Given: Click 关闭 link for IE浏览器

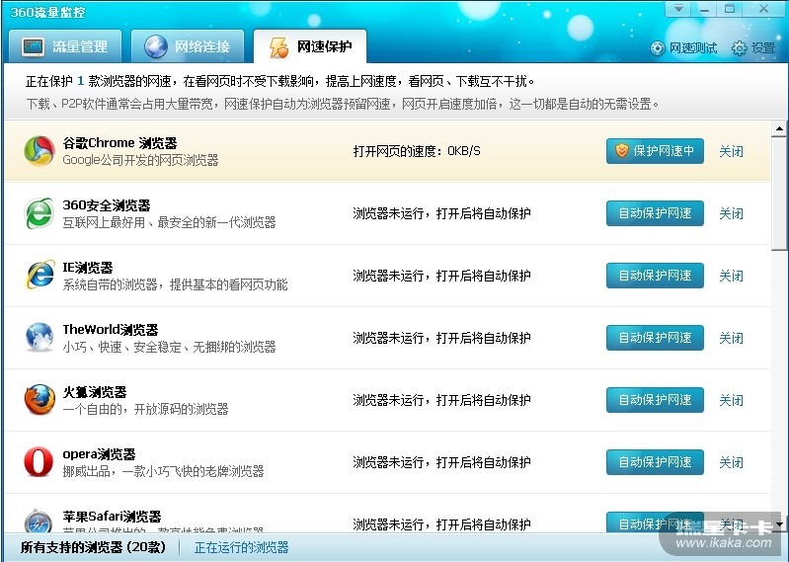Looking at the screenshot, I should coord(731,276).
